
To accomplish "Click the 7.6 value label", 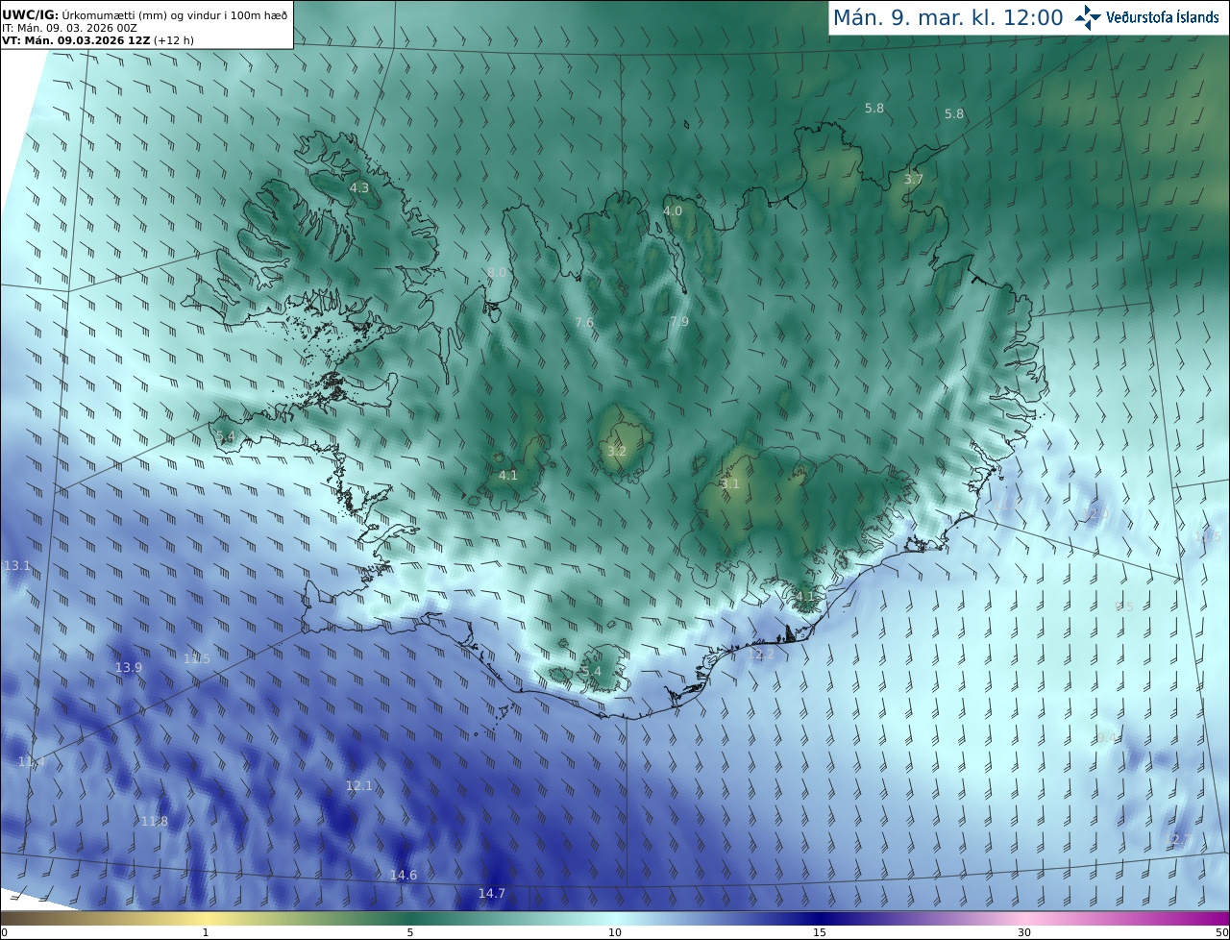I will 584,322.
